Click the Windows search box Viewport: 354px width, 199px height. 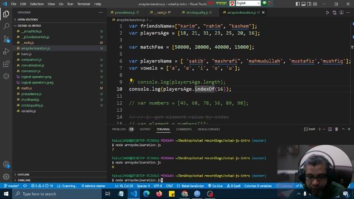point(57,194)
